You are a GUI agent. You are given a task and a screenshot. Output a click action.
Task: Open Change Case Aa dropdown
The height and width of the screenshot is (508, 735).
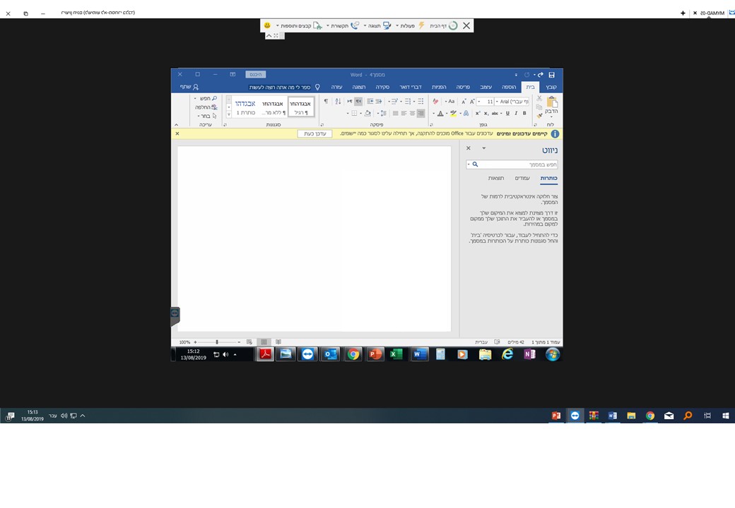(449, 101)
